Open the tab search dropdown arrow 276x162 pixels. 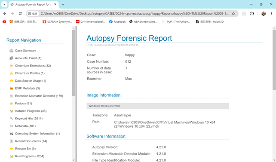[x=4, y=4]
